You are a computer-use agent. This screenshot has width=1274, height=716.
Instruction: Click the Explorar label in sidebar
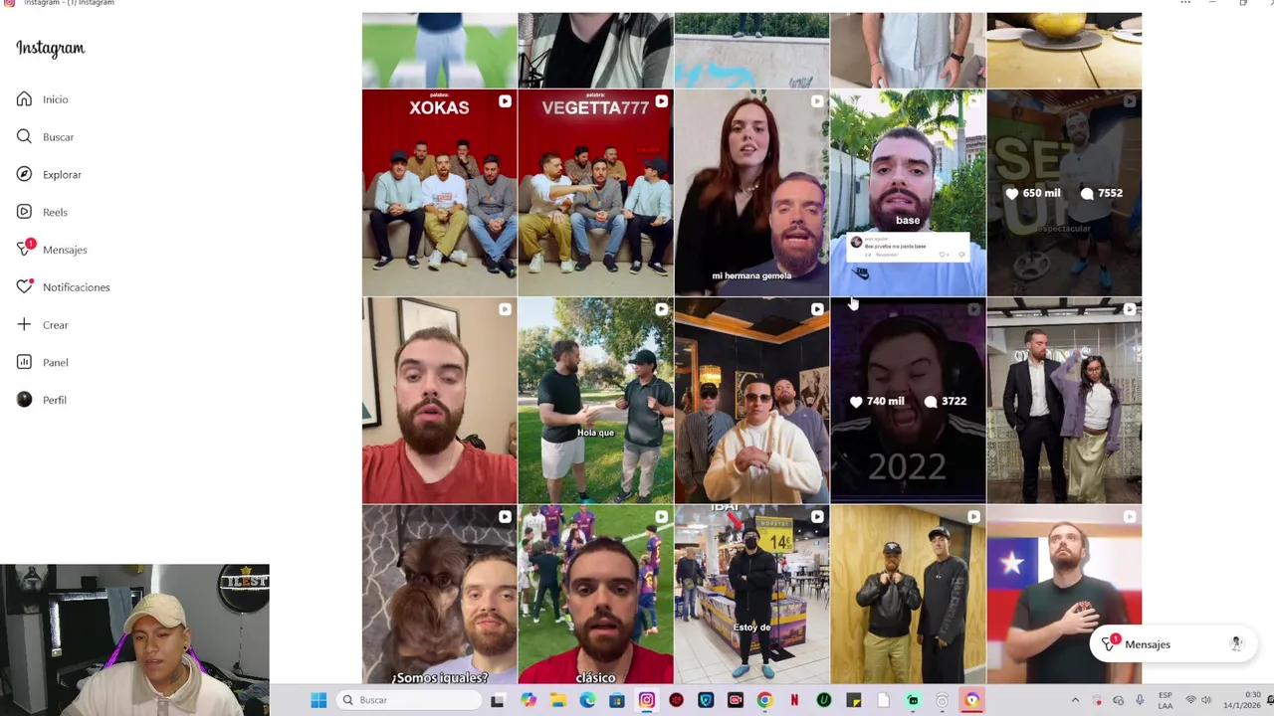click(62, 174)
